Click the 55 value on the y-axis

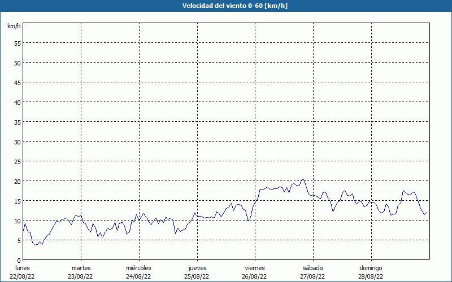[x=18, y=43]
